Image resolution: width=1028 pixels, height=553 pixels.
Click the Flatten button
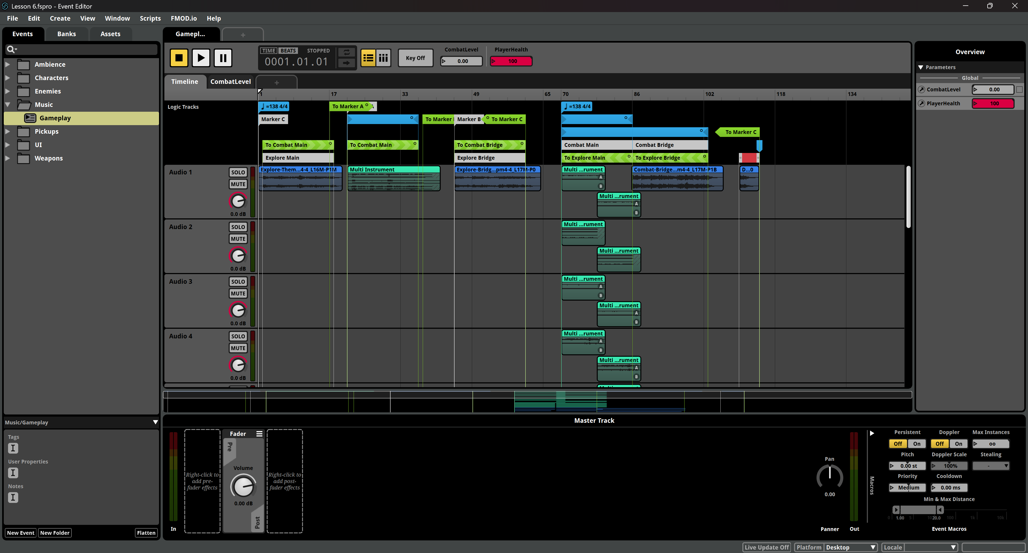[146, 533]
